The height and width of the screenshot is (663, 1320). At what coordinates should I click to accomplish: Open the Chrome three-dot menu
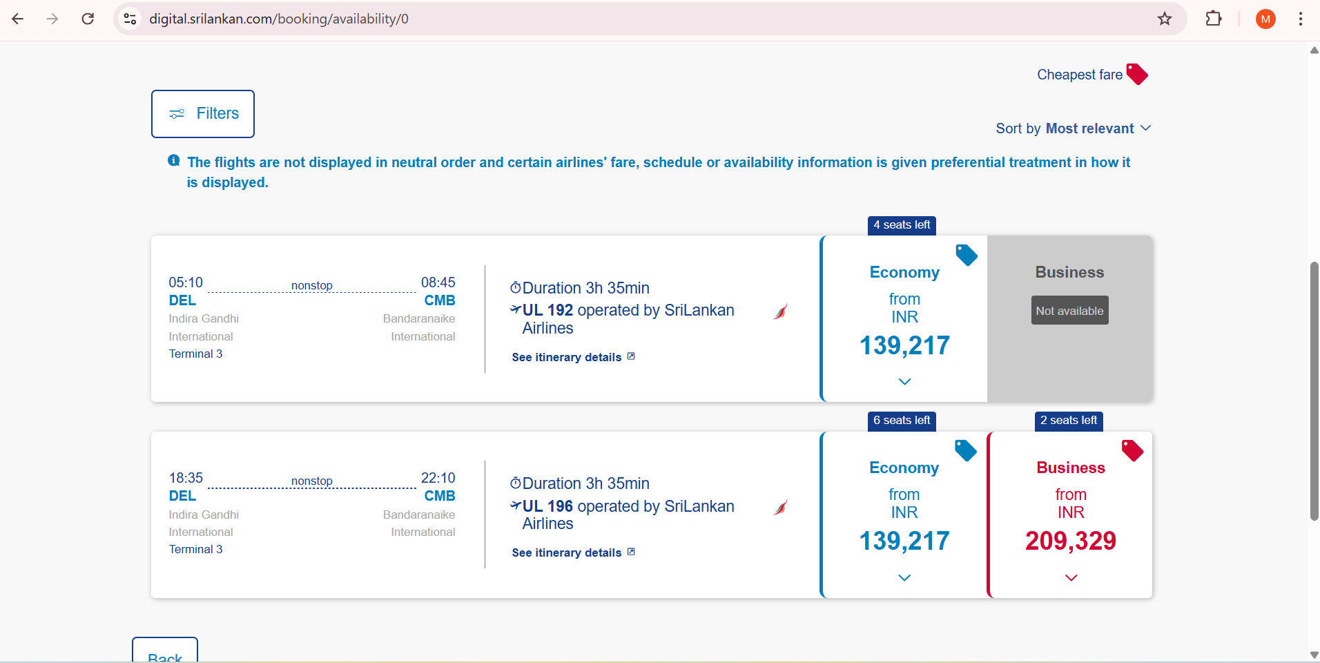pos(1300,19)
